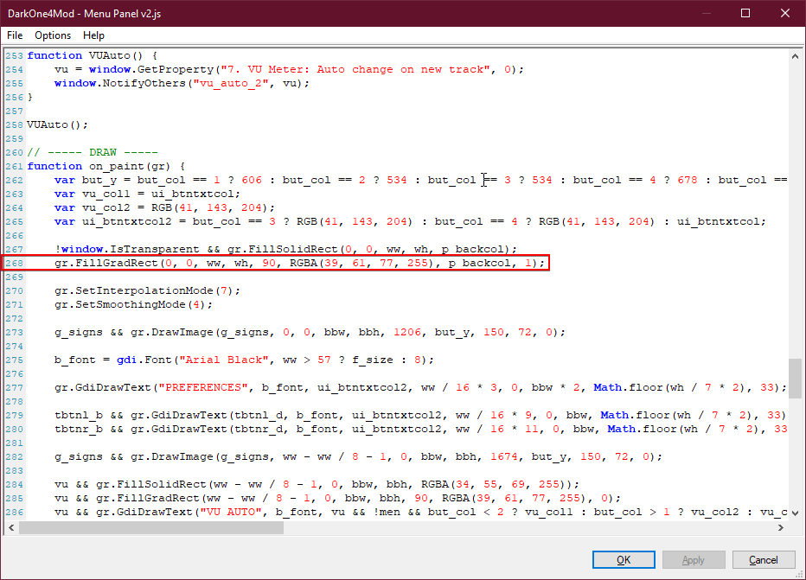Maximize the script editor window
Screen dimensions: 806x580
click(x=745, y=13)
